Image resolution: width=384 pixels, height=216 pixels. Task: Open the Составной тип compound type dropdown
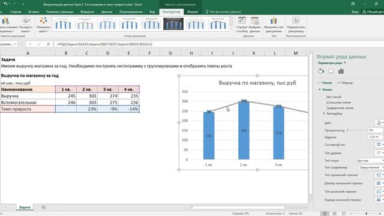[379, 145]
